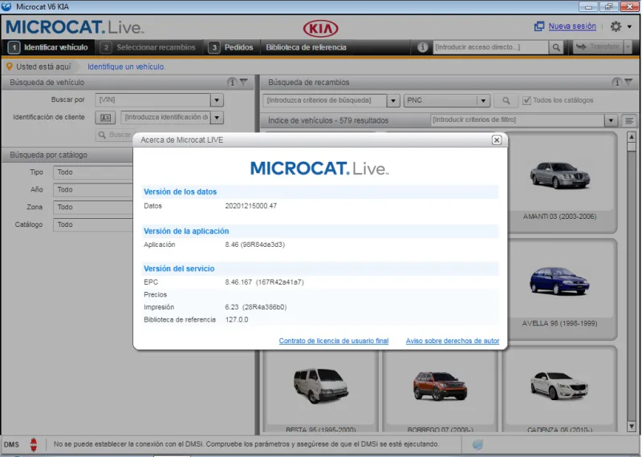Go to the Pedidos tab
Image resolution: width=642 pixels, height=457 pixels.
[231, 47]
